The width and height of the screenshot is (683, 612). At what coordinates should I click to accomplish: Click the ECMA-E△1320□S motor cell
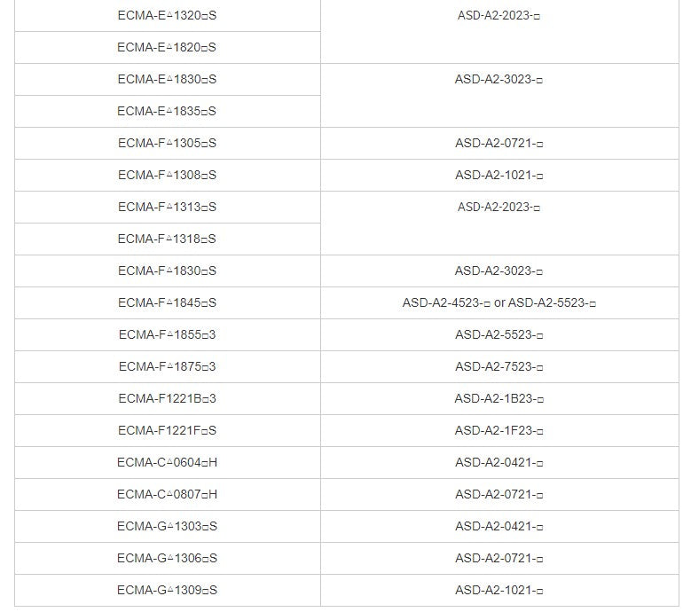pos(167,16)
